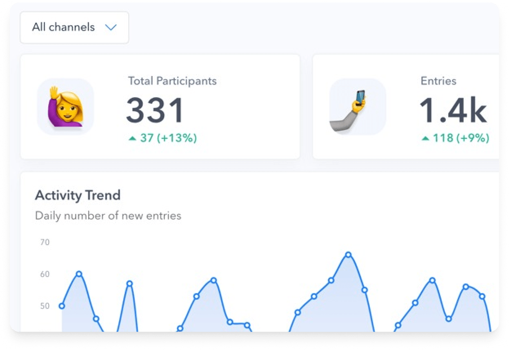This screenshot has width=509, height=350.
Task: Click the raised-hand woman participants icon
Action: (66, 107)
